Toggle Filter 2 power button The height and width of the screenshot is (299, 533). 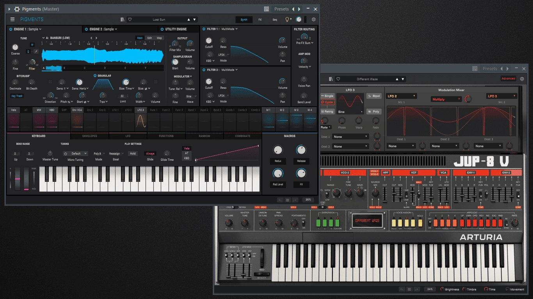pos(204,70)
